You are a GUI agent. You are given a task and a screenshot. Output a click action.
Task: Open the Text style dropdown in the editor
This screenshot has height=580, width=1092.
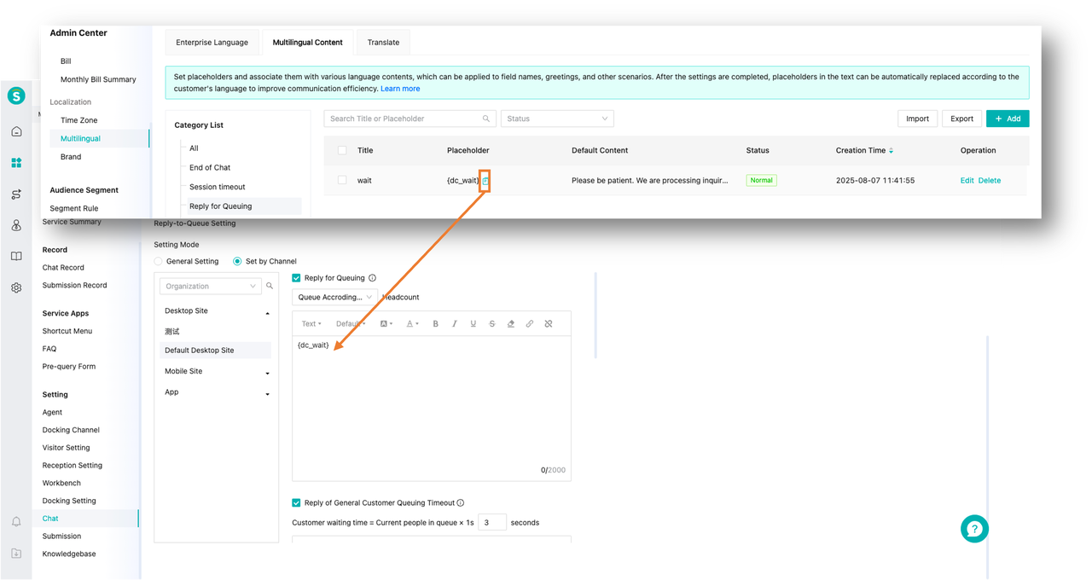point(311,324)
